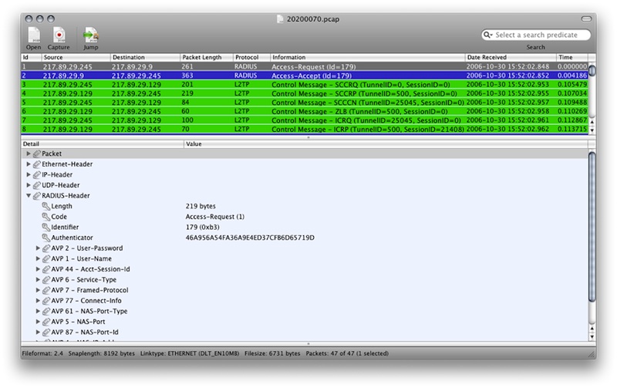This screenshot has width=617, height=388.
Task: Expand AVP 2 - User-Password
Action: [39, 248]
